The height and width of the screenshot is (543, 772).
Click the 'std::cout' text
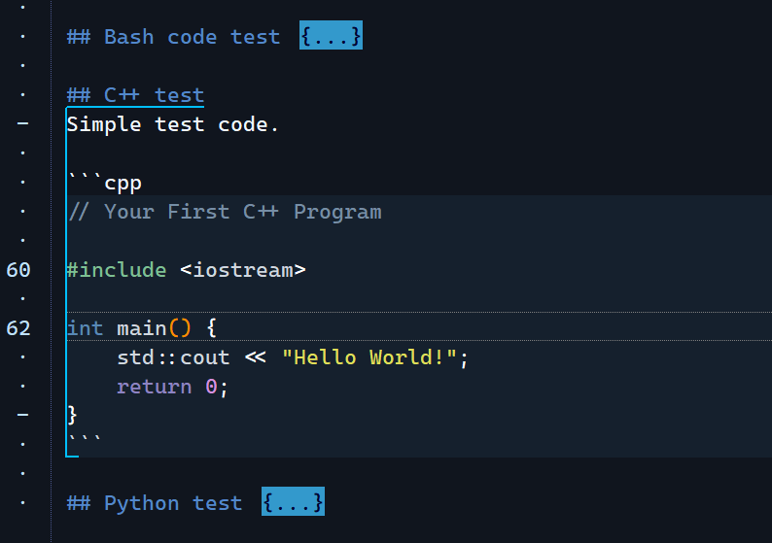coord(173,357)
